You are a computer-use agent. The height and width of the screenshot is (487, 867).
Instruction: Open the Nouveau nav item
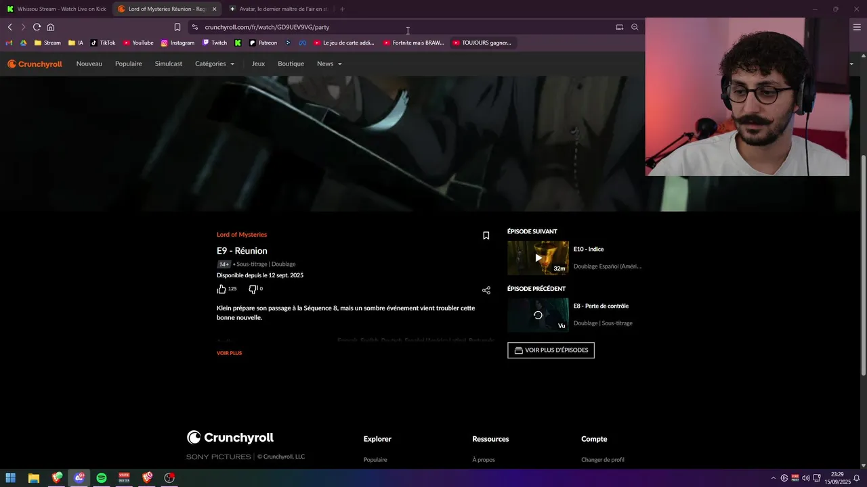pyautogui.click(x=89, y=64)
